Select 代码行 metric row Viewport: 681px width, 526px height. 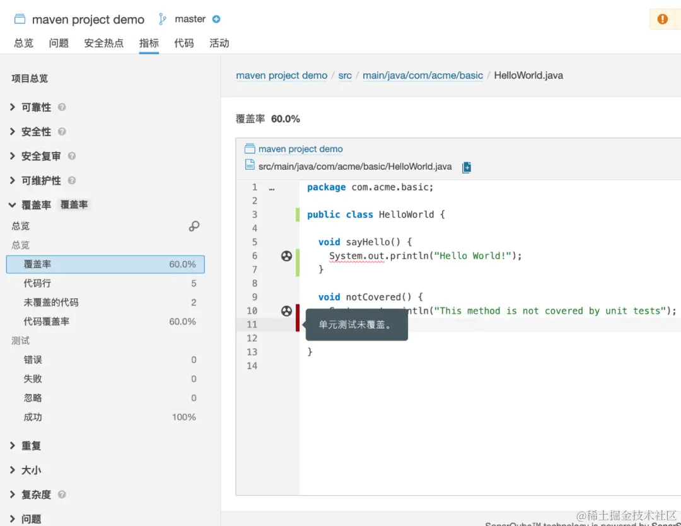pos(105,283)
